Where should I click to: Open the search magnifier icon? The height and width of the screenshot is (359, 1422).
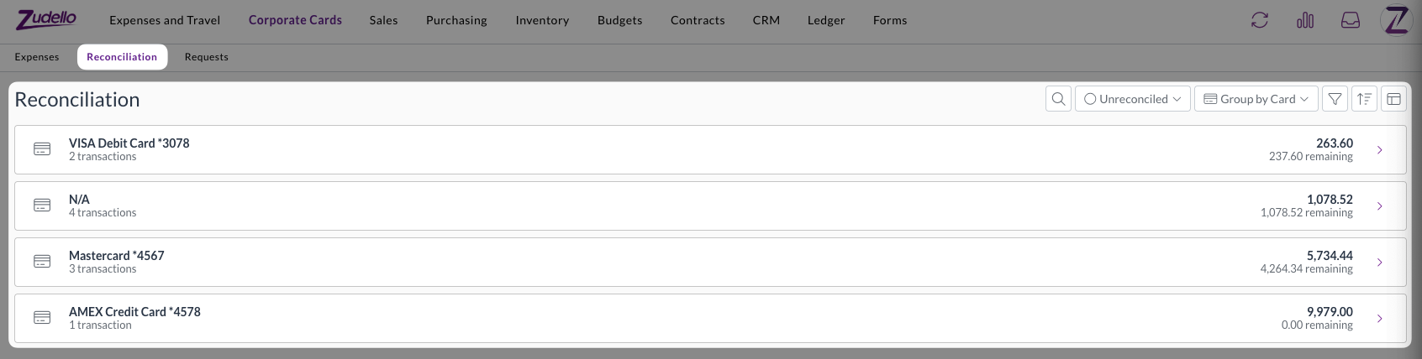click(1058, 99)
